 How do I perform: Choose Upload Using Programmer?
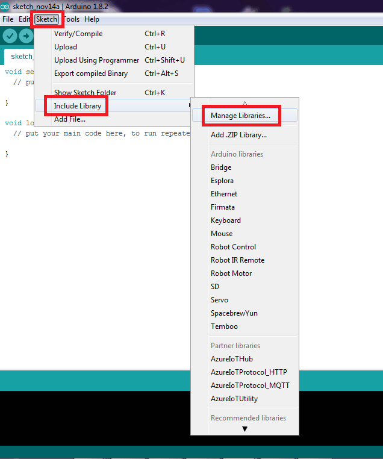tap(114, 60)
